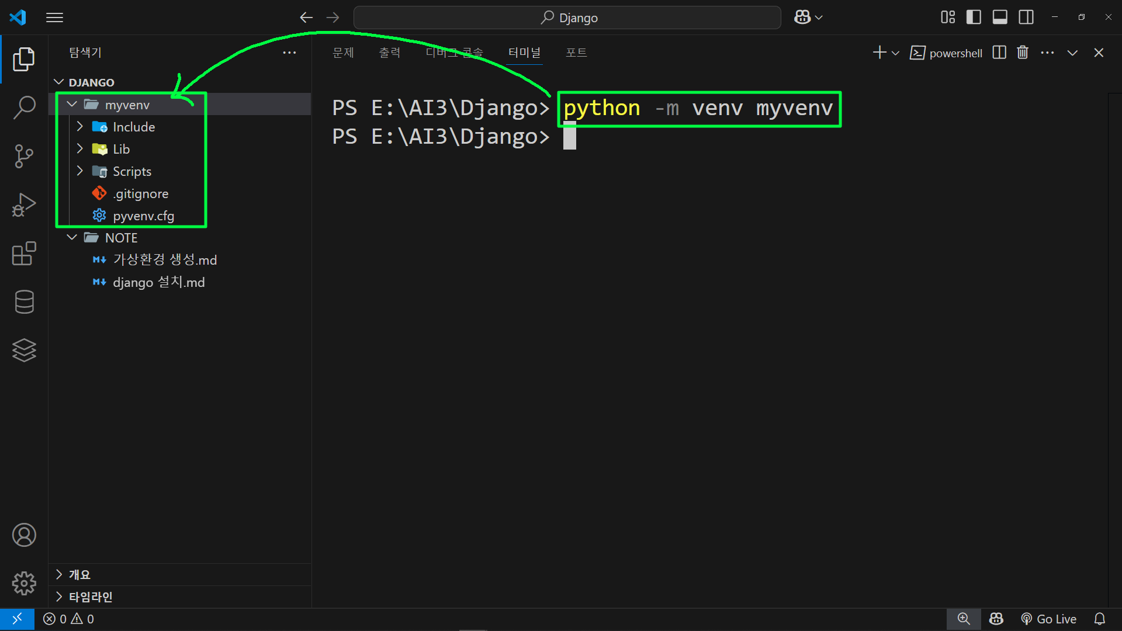Open Copilot dropdown arrow in title bar
The image size is (1122, 631).
pyautogui.click(x=819, y=18)
